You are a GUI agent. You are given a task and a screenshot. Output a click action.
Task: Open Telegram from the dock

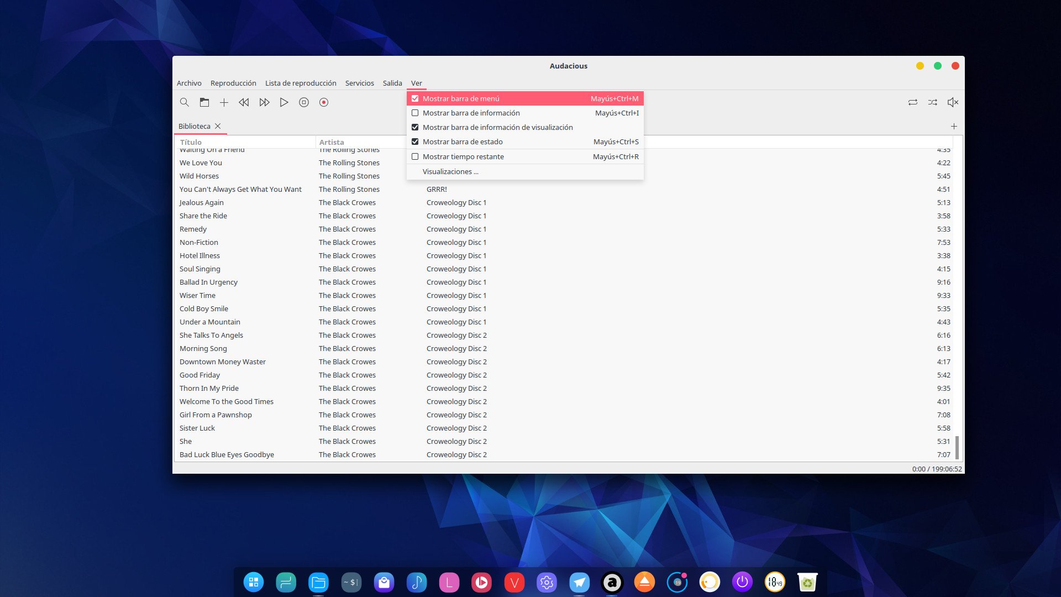coord(579,582)
